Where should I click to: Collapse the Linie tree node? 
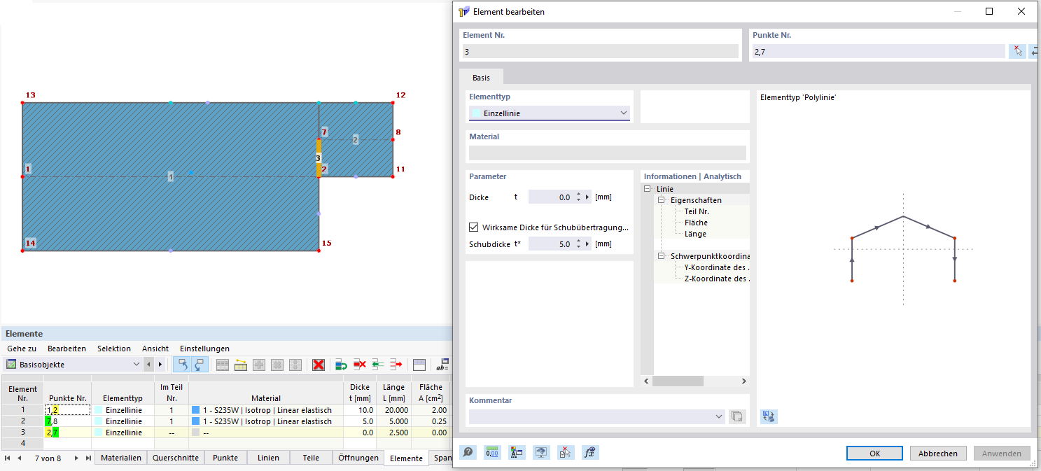648,189
